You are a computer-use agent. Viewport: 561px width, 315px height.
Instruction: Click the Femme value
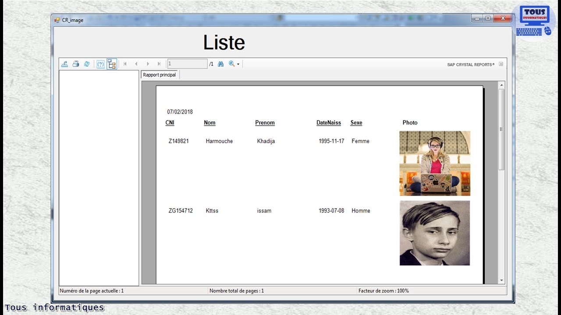coord(360,141)
